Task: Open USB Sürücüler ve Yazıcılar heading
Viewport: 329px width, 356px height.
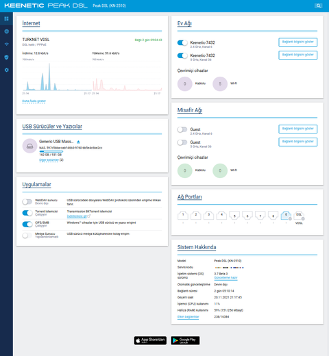Action: 52,127
